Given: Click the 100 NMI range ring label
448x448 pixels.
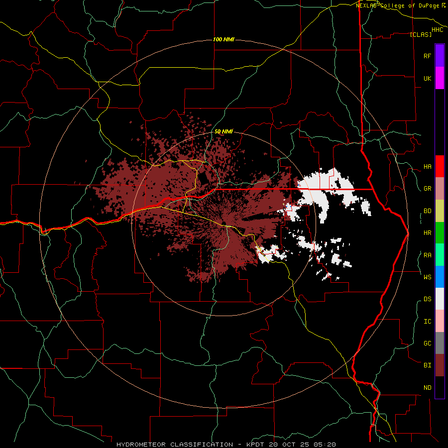Looking at the screenshot, I should (224, 39).
